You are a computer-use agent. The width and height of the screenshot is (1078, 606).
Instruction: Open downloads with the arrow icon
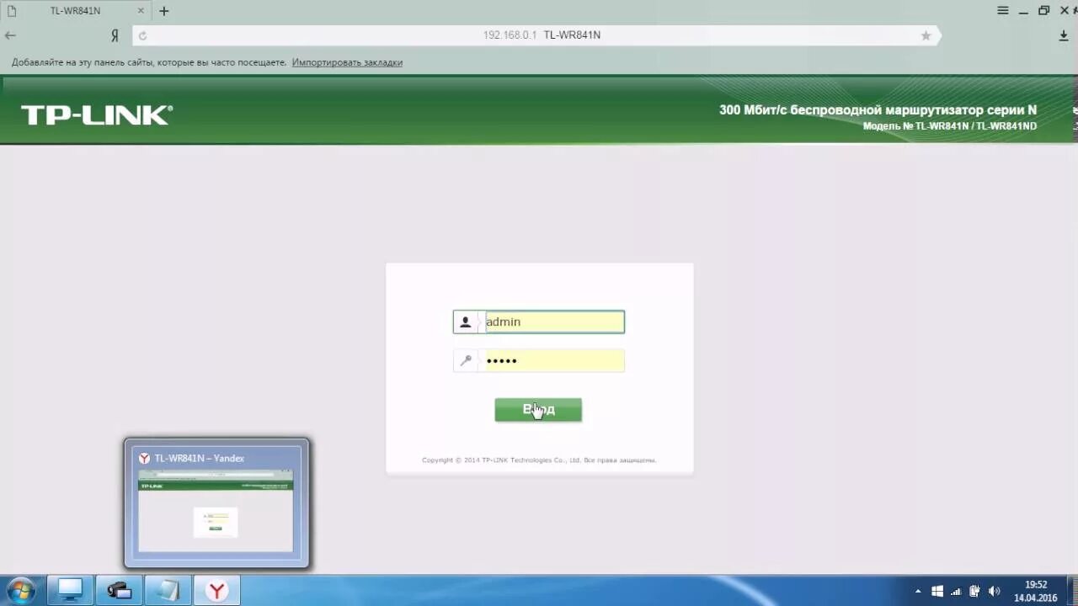(x=1064, y=35)
